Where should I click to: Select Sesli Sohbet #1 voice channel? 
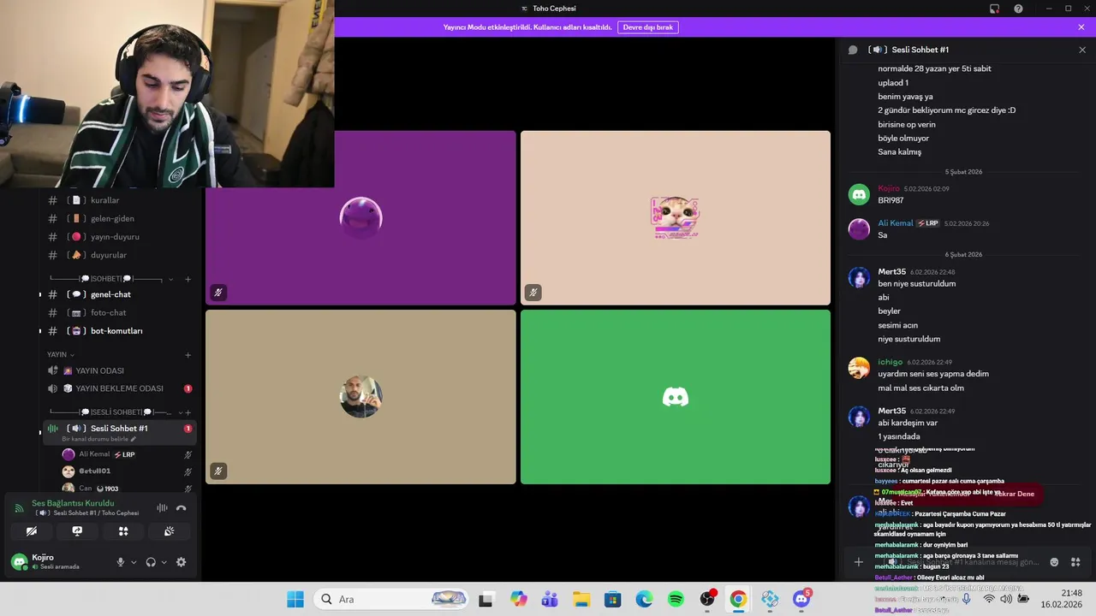pyautogui.click(x=119, y=429)
